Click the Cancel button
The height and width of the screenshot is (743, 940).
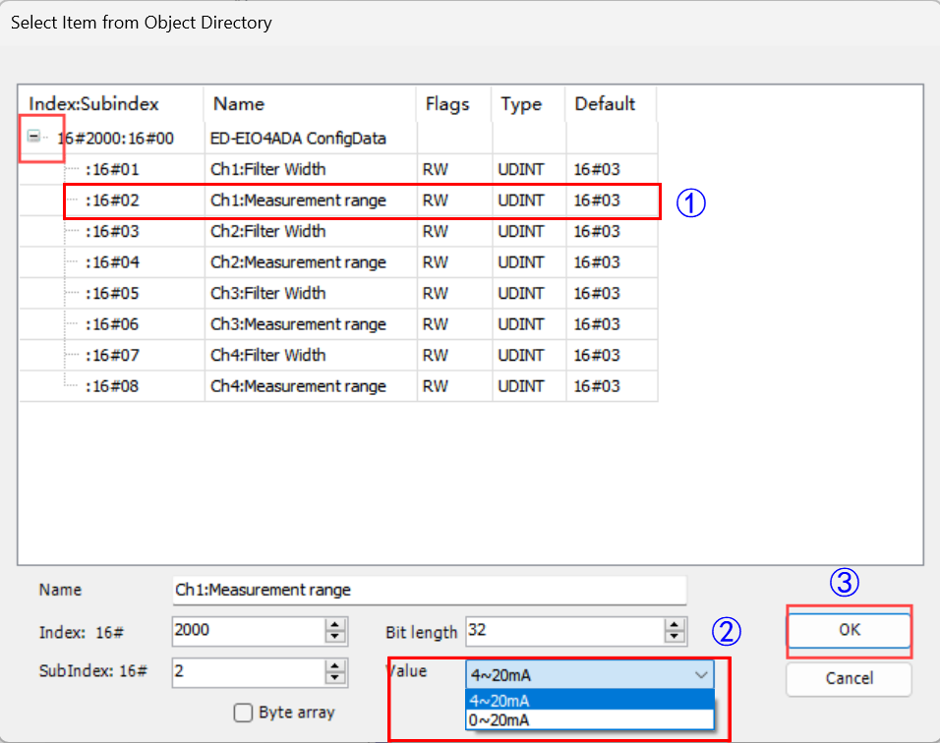click(x=849, y=678)
